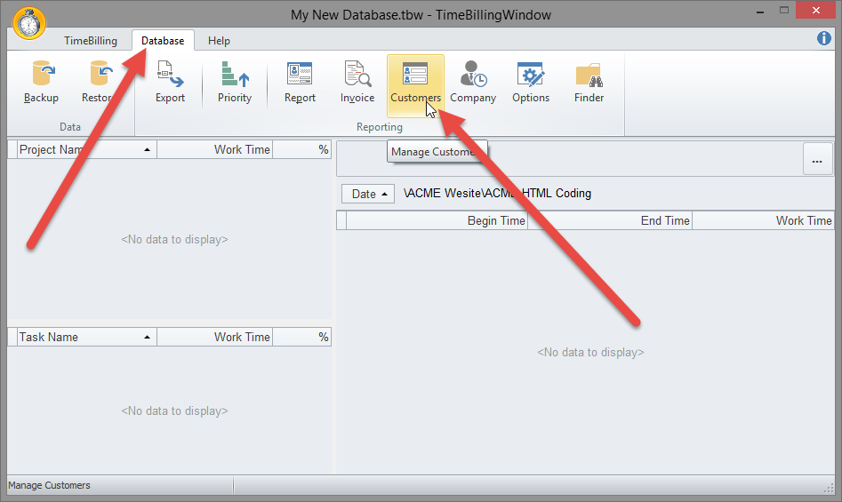The width and height of the screenshot is (842, 502).
Task: Open the Export tool
Action: (x=170, y=82)
